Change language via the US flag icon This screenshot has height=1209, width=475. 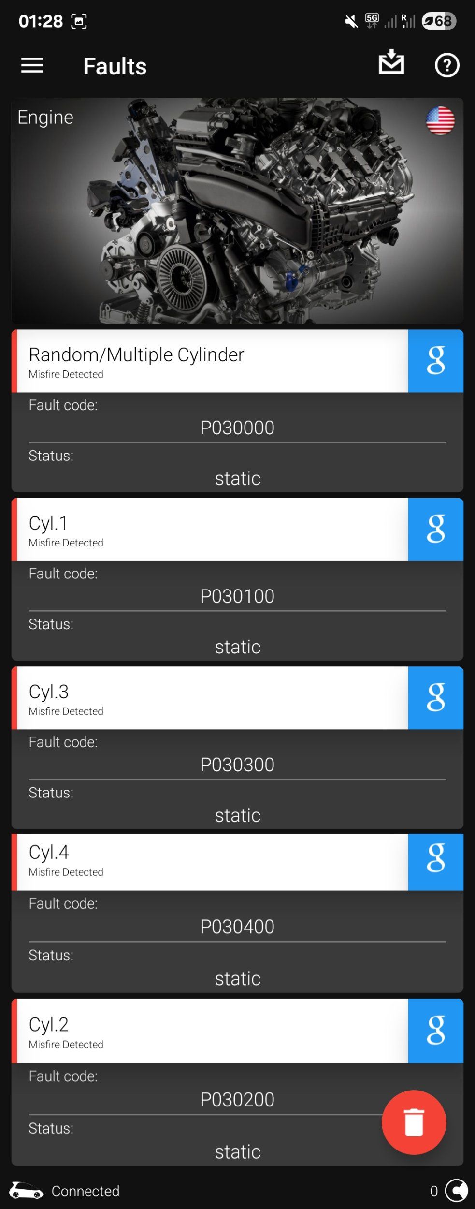pos(440,120)
